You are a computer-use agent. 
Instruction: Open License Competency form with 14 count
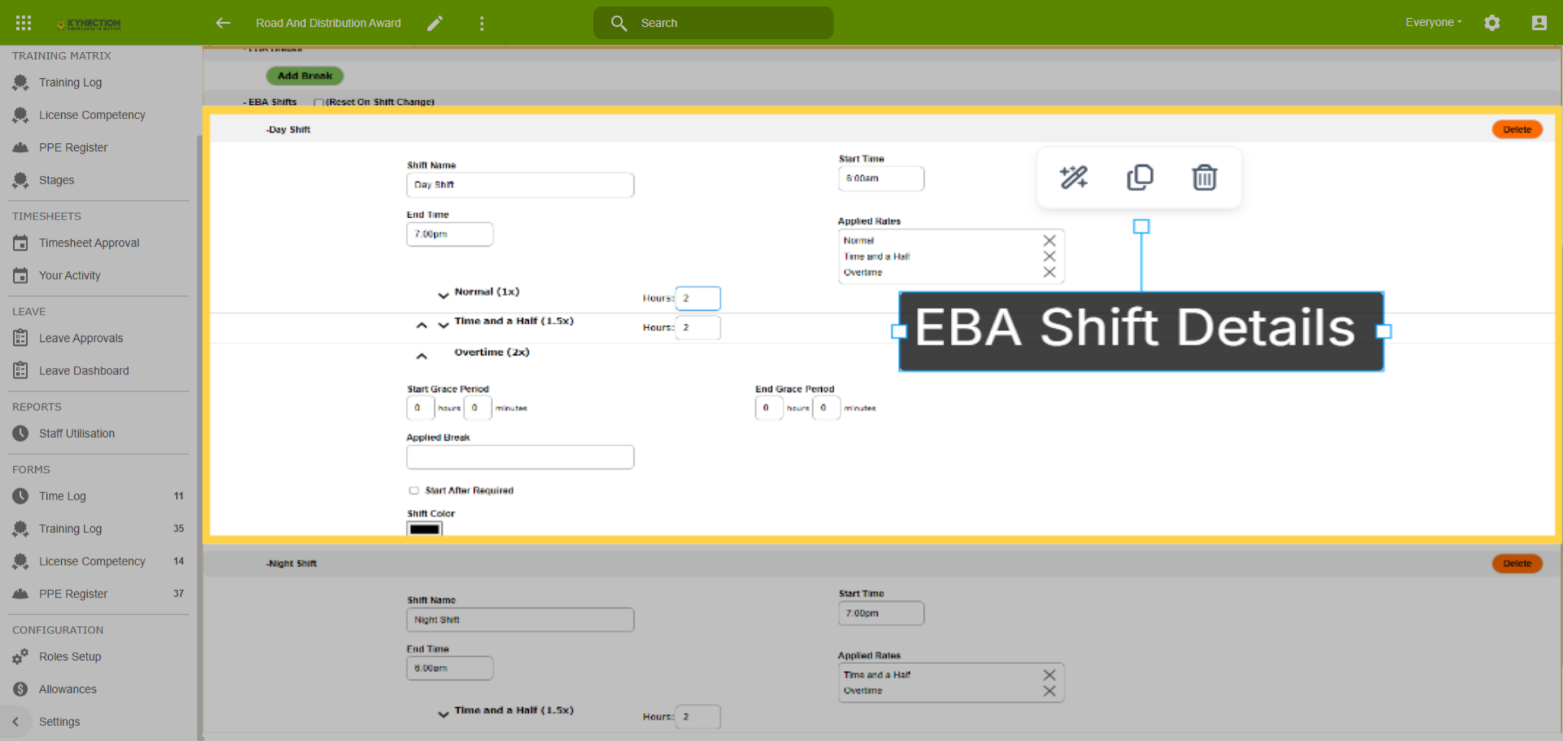pyautogui.click(x=98, y=561)
